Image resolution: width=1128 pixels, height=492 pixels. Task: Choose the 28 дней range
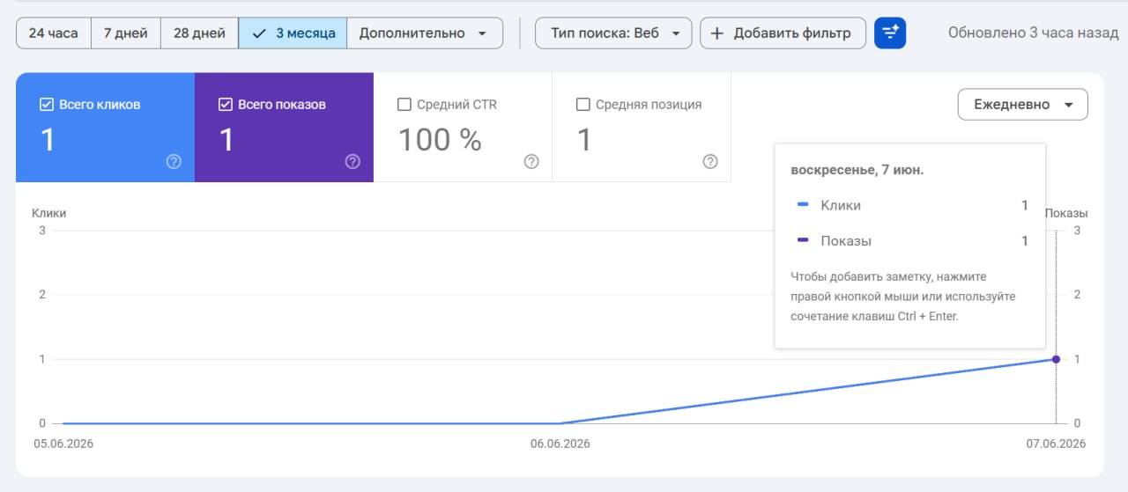pyautogui.click(x=199, y=33)
